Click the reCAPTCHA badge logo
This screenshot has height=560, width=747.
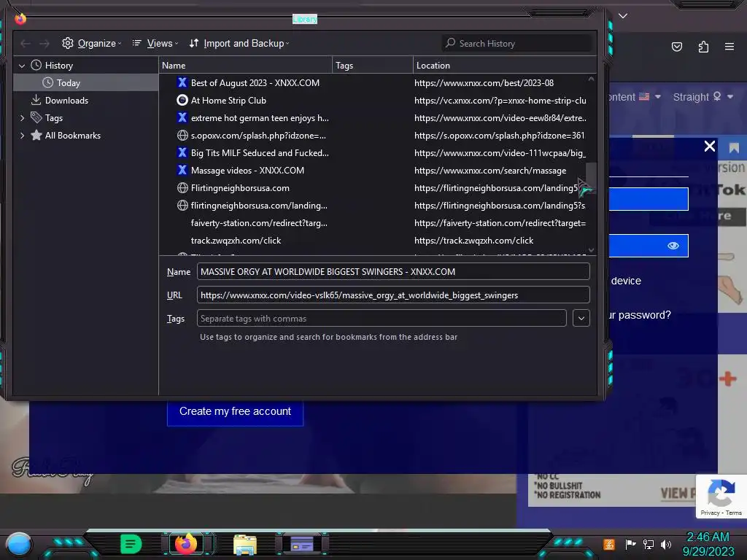coord(721,494)
